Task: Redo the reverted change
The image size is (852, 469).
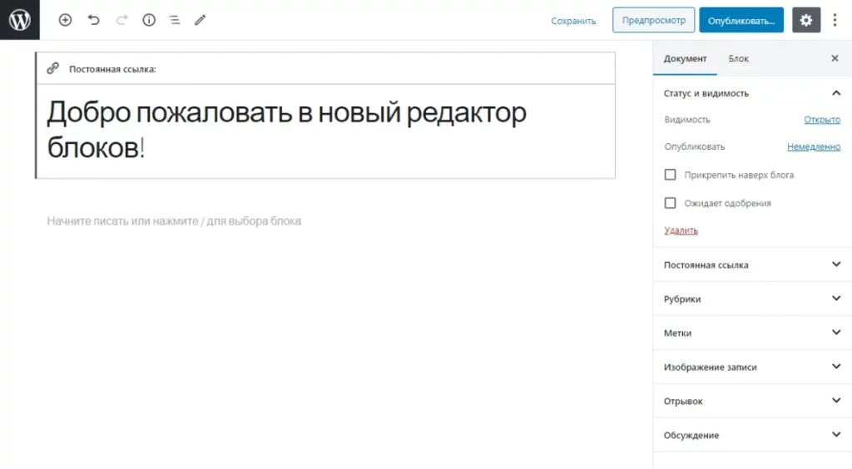Action: click(121, 20)
